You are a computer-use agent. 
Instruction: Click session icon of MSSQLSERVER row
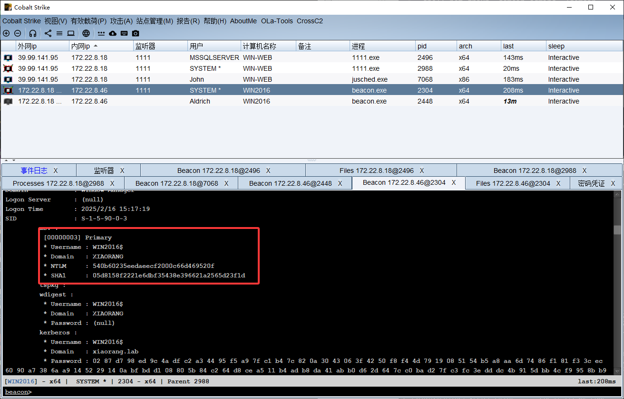point(8,57)
